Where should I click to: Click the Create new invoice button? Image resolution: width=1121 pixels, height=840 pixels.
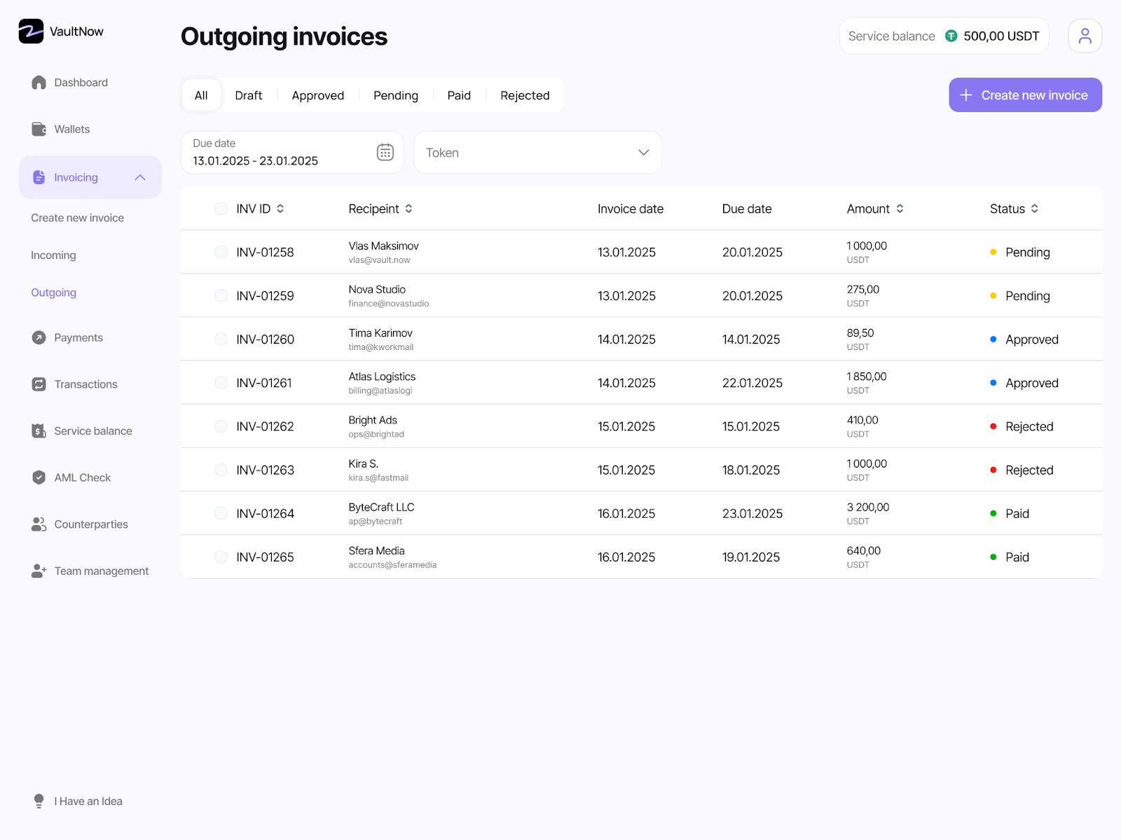pyautogui.click(x=1025, y=95)
